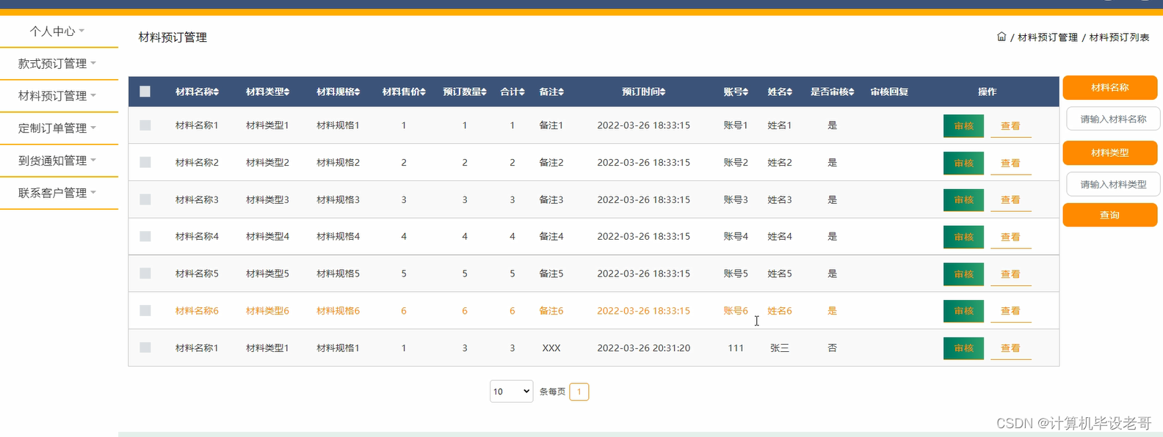Viewport: 1163px width, 437px height.
Task: Click the orange 材料类型 filter label button
Action: [1109, 153]
